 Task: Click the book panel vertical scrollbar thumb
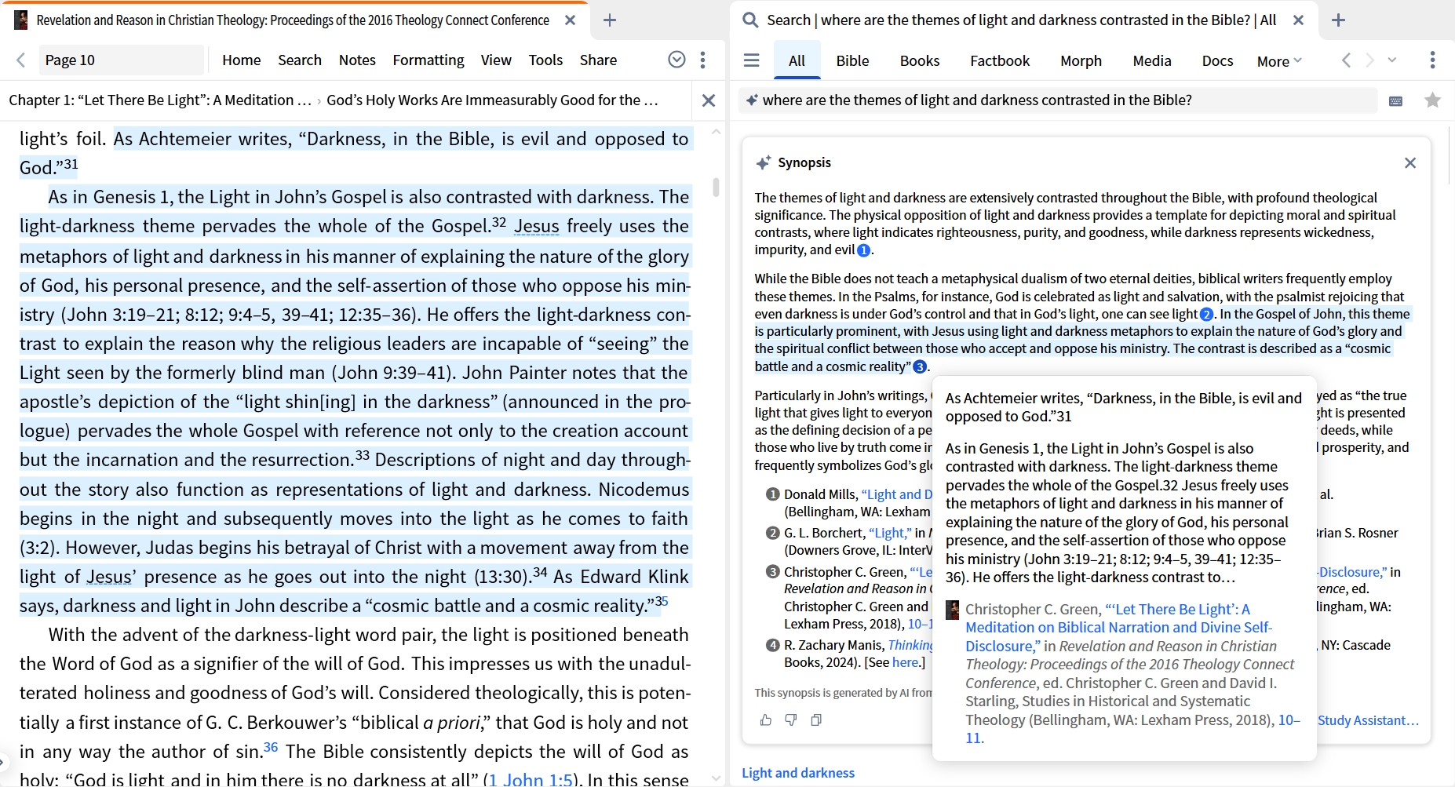(716, 187)
